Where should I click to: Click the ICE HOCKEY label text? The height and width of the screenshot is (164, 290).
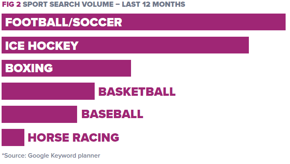[42, 45]
